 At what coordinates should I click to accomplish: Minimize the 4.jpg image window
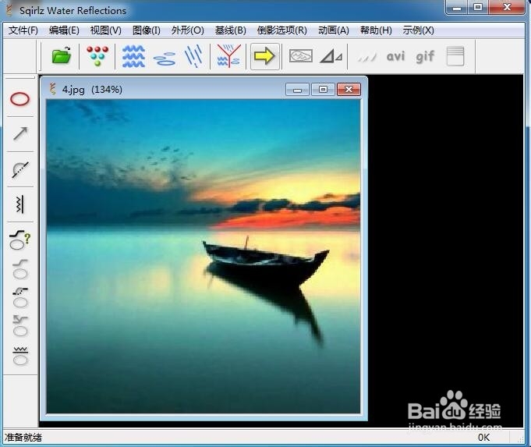coord(297,90)
